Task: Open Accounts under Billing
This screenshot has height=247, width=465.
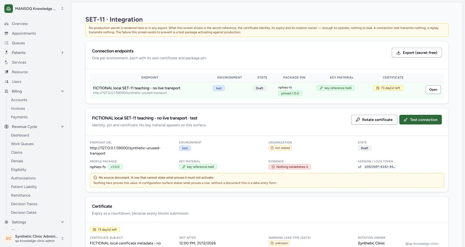Action: 19,100
